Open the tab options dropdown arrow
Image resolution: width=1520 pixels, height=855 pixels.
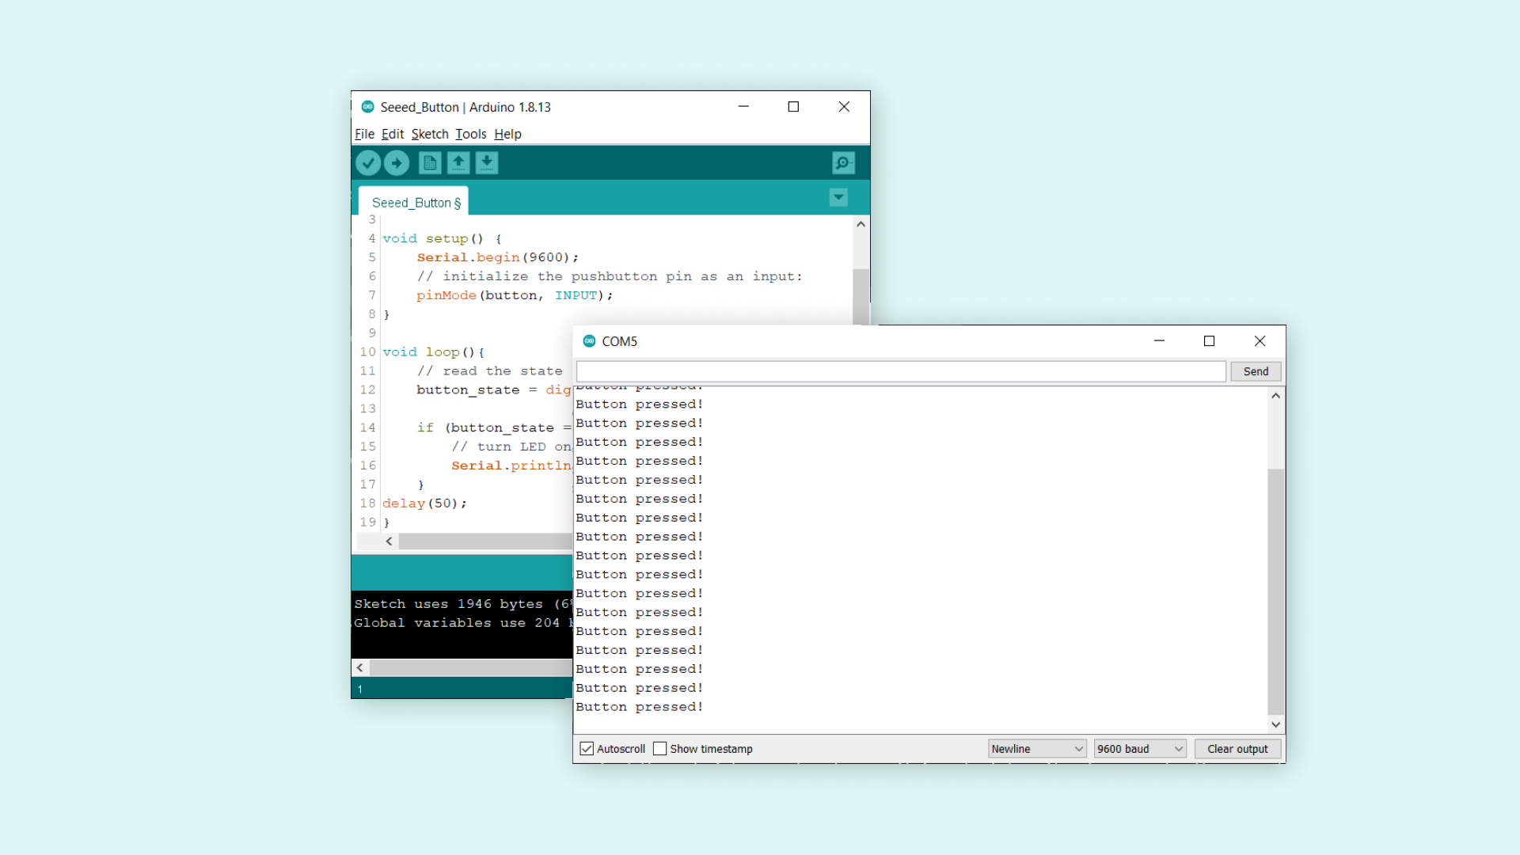coord(838,198)
